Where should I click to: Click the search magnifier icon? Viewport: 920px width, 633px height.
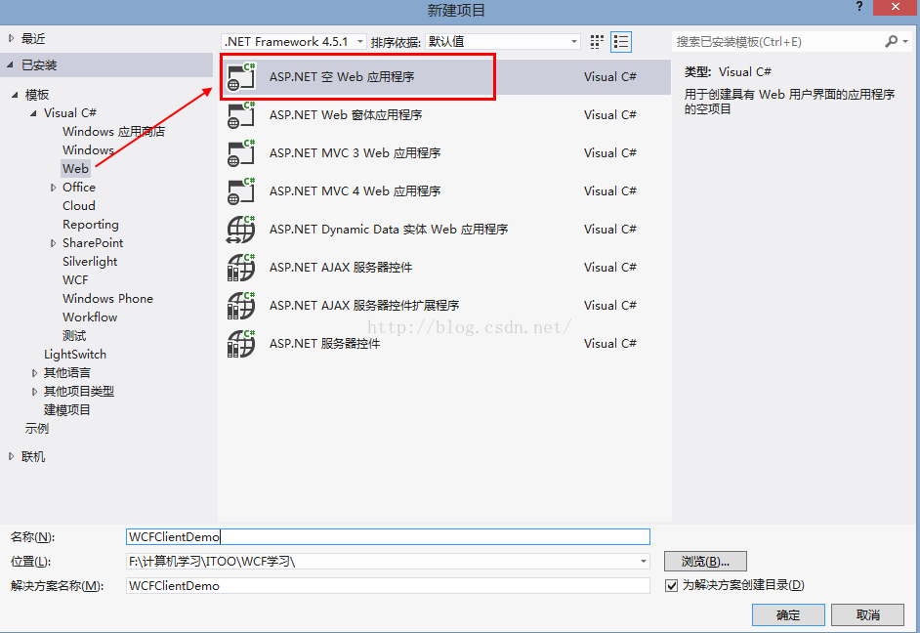(892, 41)
